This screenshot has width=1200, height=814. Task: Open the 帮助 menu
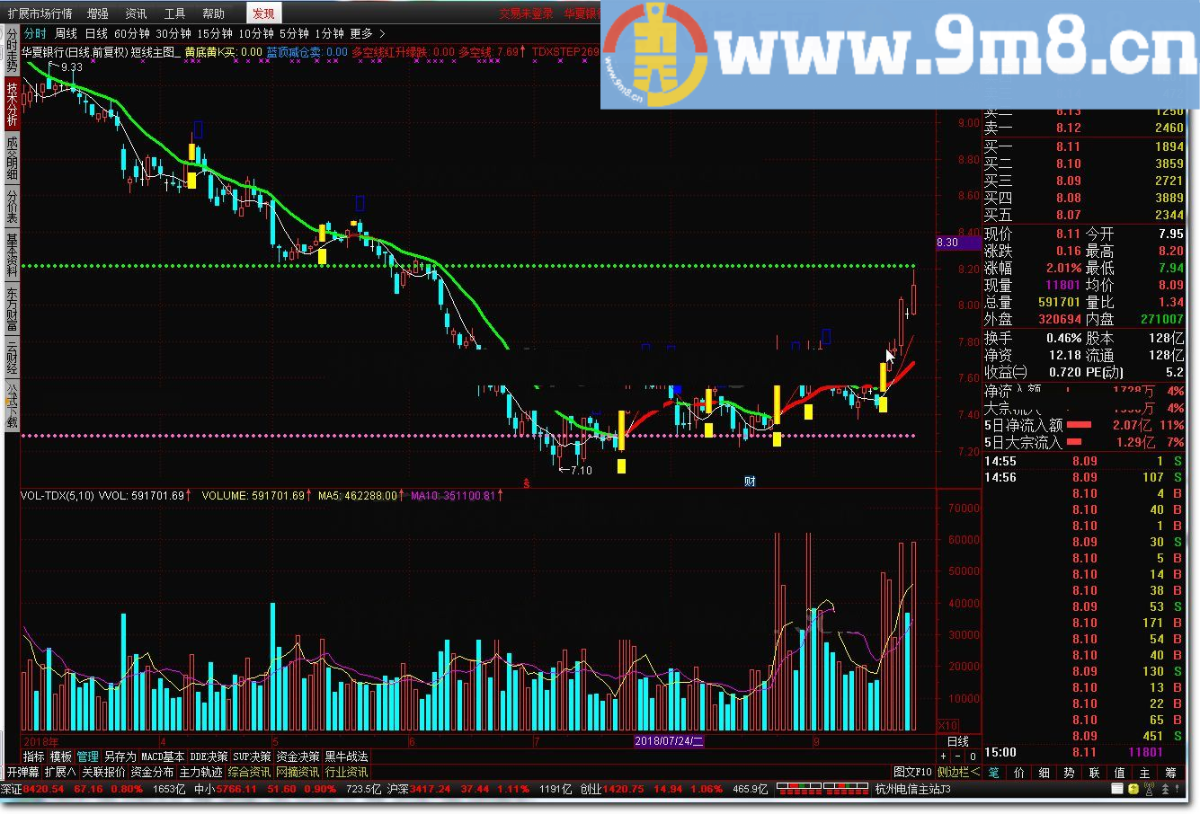213,13
